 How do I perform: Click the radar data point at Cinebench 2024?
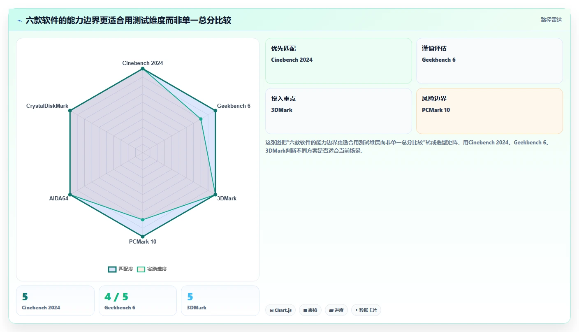(143, 69)
